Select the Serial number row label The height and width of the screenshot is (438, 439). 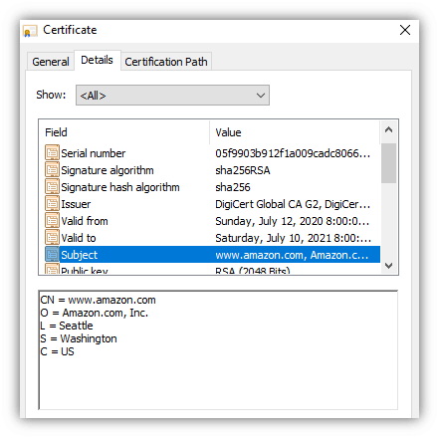tap(94, 153)
